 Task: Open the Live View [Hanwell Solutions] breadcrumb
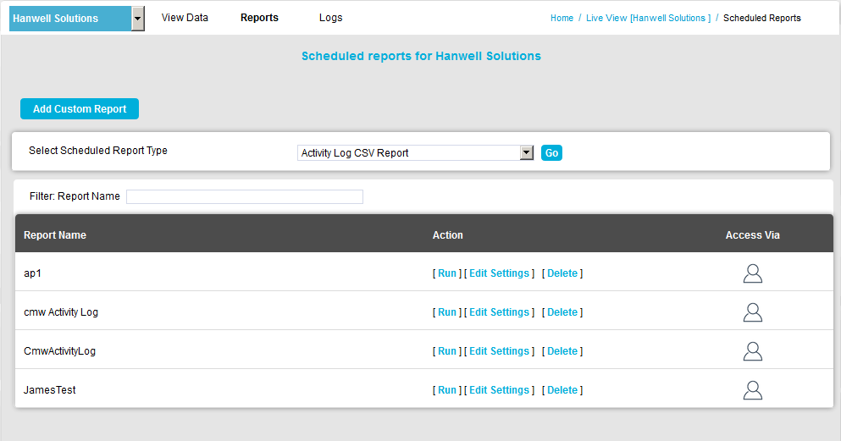pyautogui.click(x=648, y=19)
